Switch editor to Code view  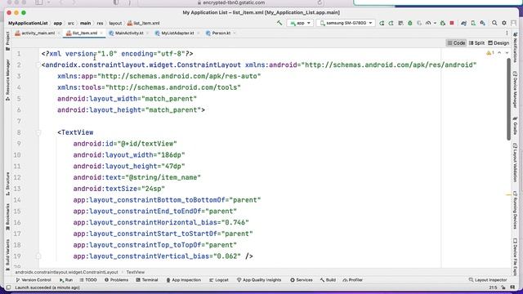(x=456, y=43)
